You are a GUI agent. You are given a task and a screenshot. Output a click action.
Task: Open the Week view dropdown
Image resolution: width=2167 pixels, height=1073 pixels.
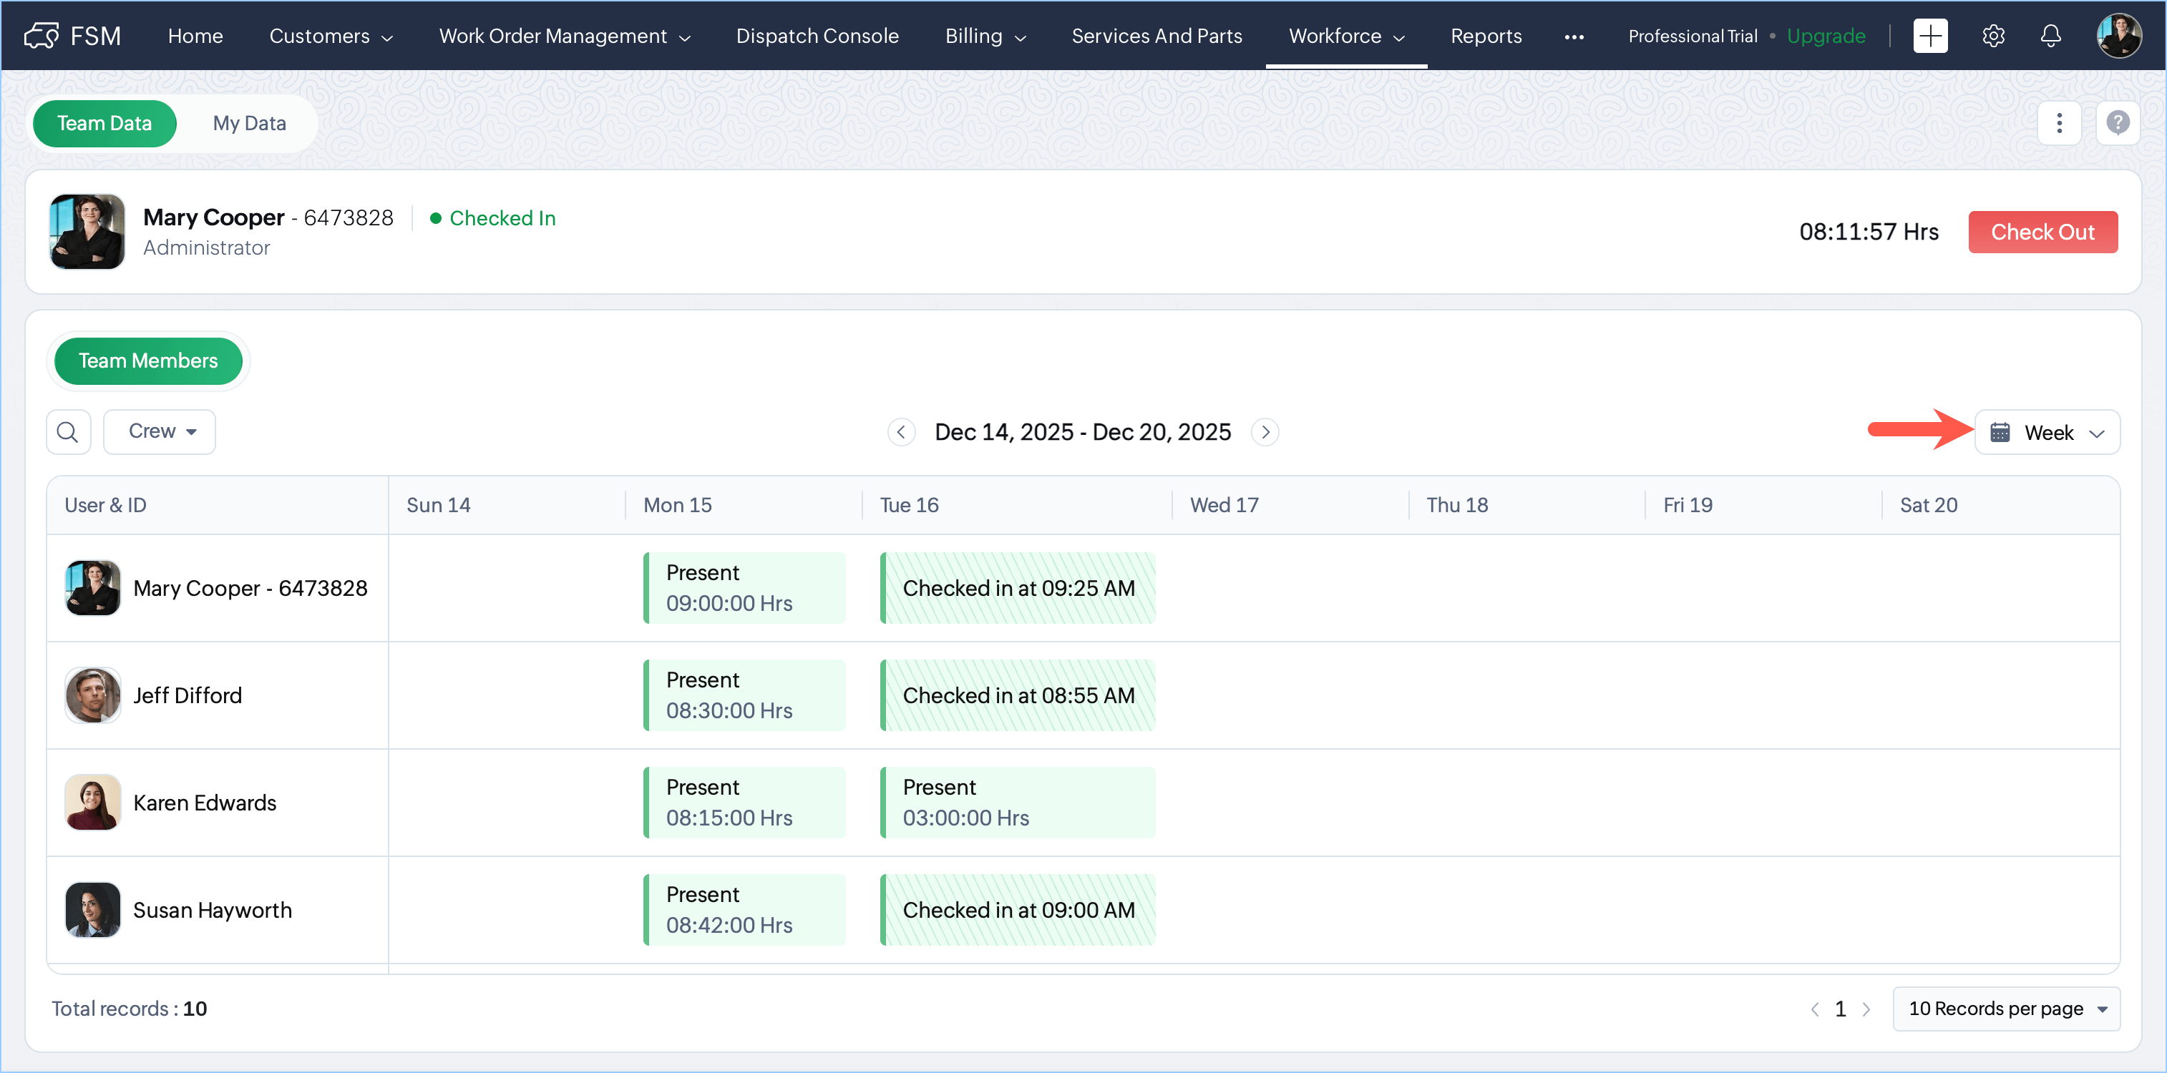(2046, 432)
